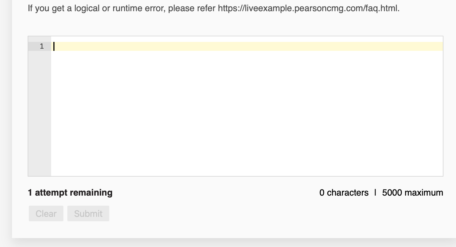Click empty white area below editor line 1
Screen dimensions: 456x247
coord(247,113)
